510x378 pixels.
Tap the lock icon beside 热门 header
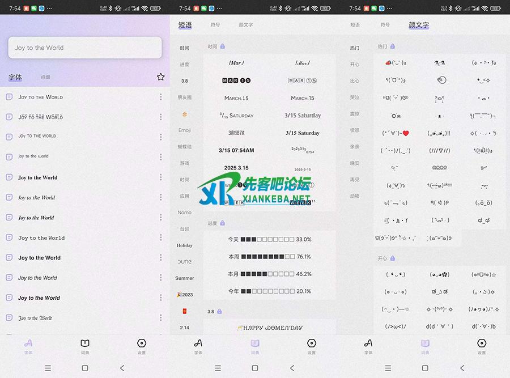(x=393, y=46)
